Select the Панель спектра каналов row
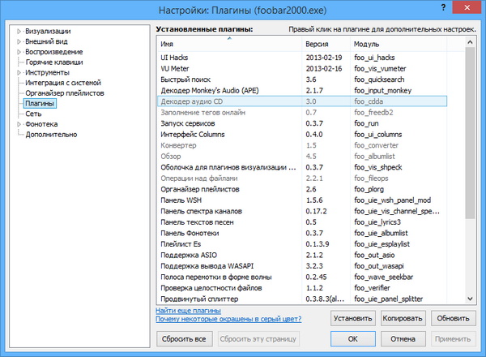Image resolution: width=486 pixels, height=357 pixels. click(302, 211)
